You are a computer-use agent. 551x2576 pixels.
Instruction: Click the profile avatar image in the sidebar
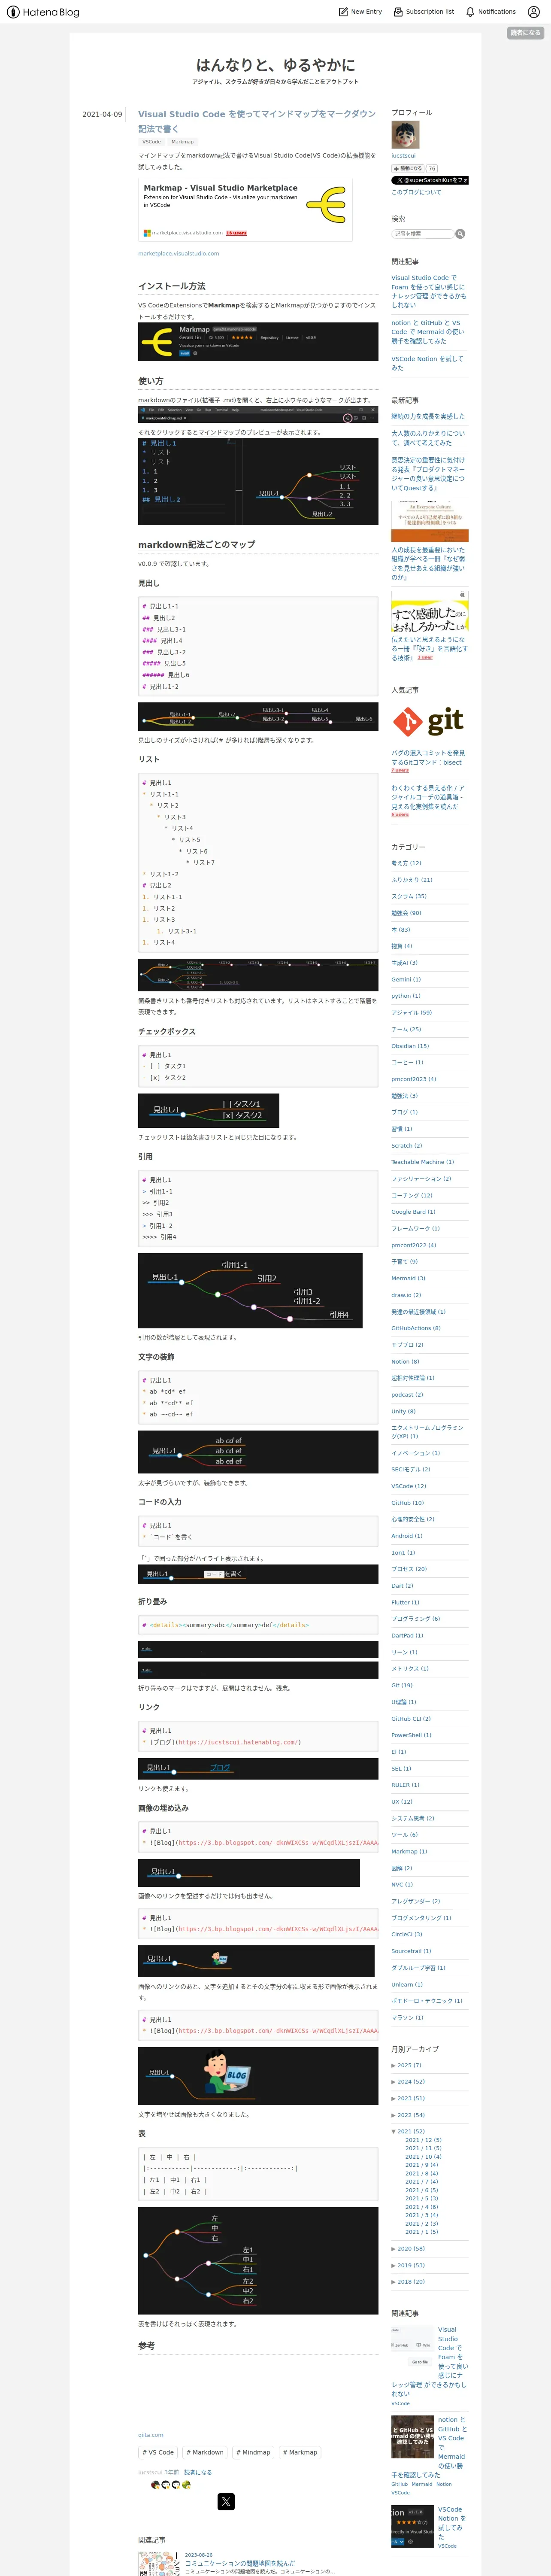[x=405, y=135]
